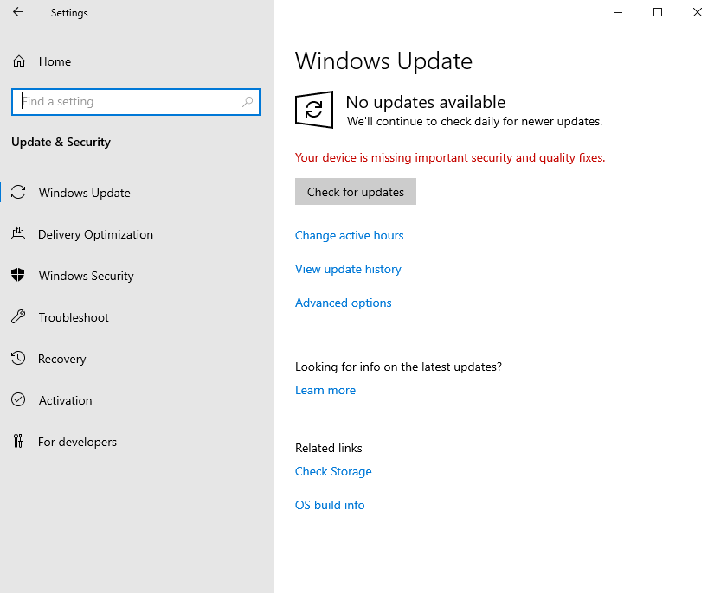Open Advanced options link
This screenshot has width=714, height=593.
(344, 303)
